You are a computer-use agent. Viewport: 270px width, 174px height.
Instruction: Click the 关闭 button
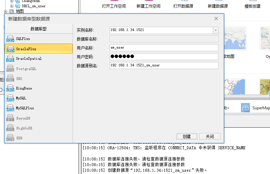(x=210, y=136)
